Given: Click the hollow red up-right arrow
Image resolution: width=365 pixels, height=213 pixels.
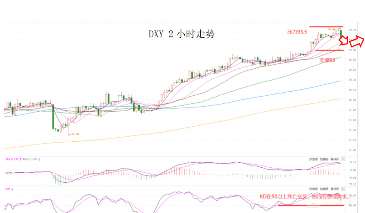Looking at the screenshot, I should (356, 41).
